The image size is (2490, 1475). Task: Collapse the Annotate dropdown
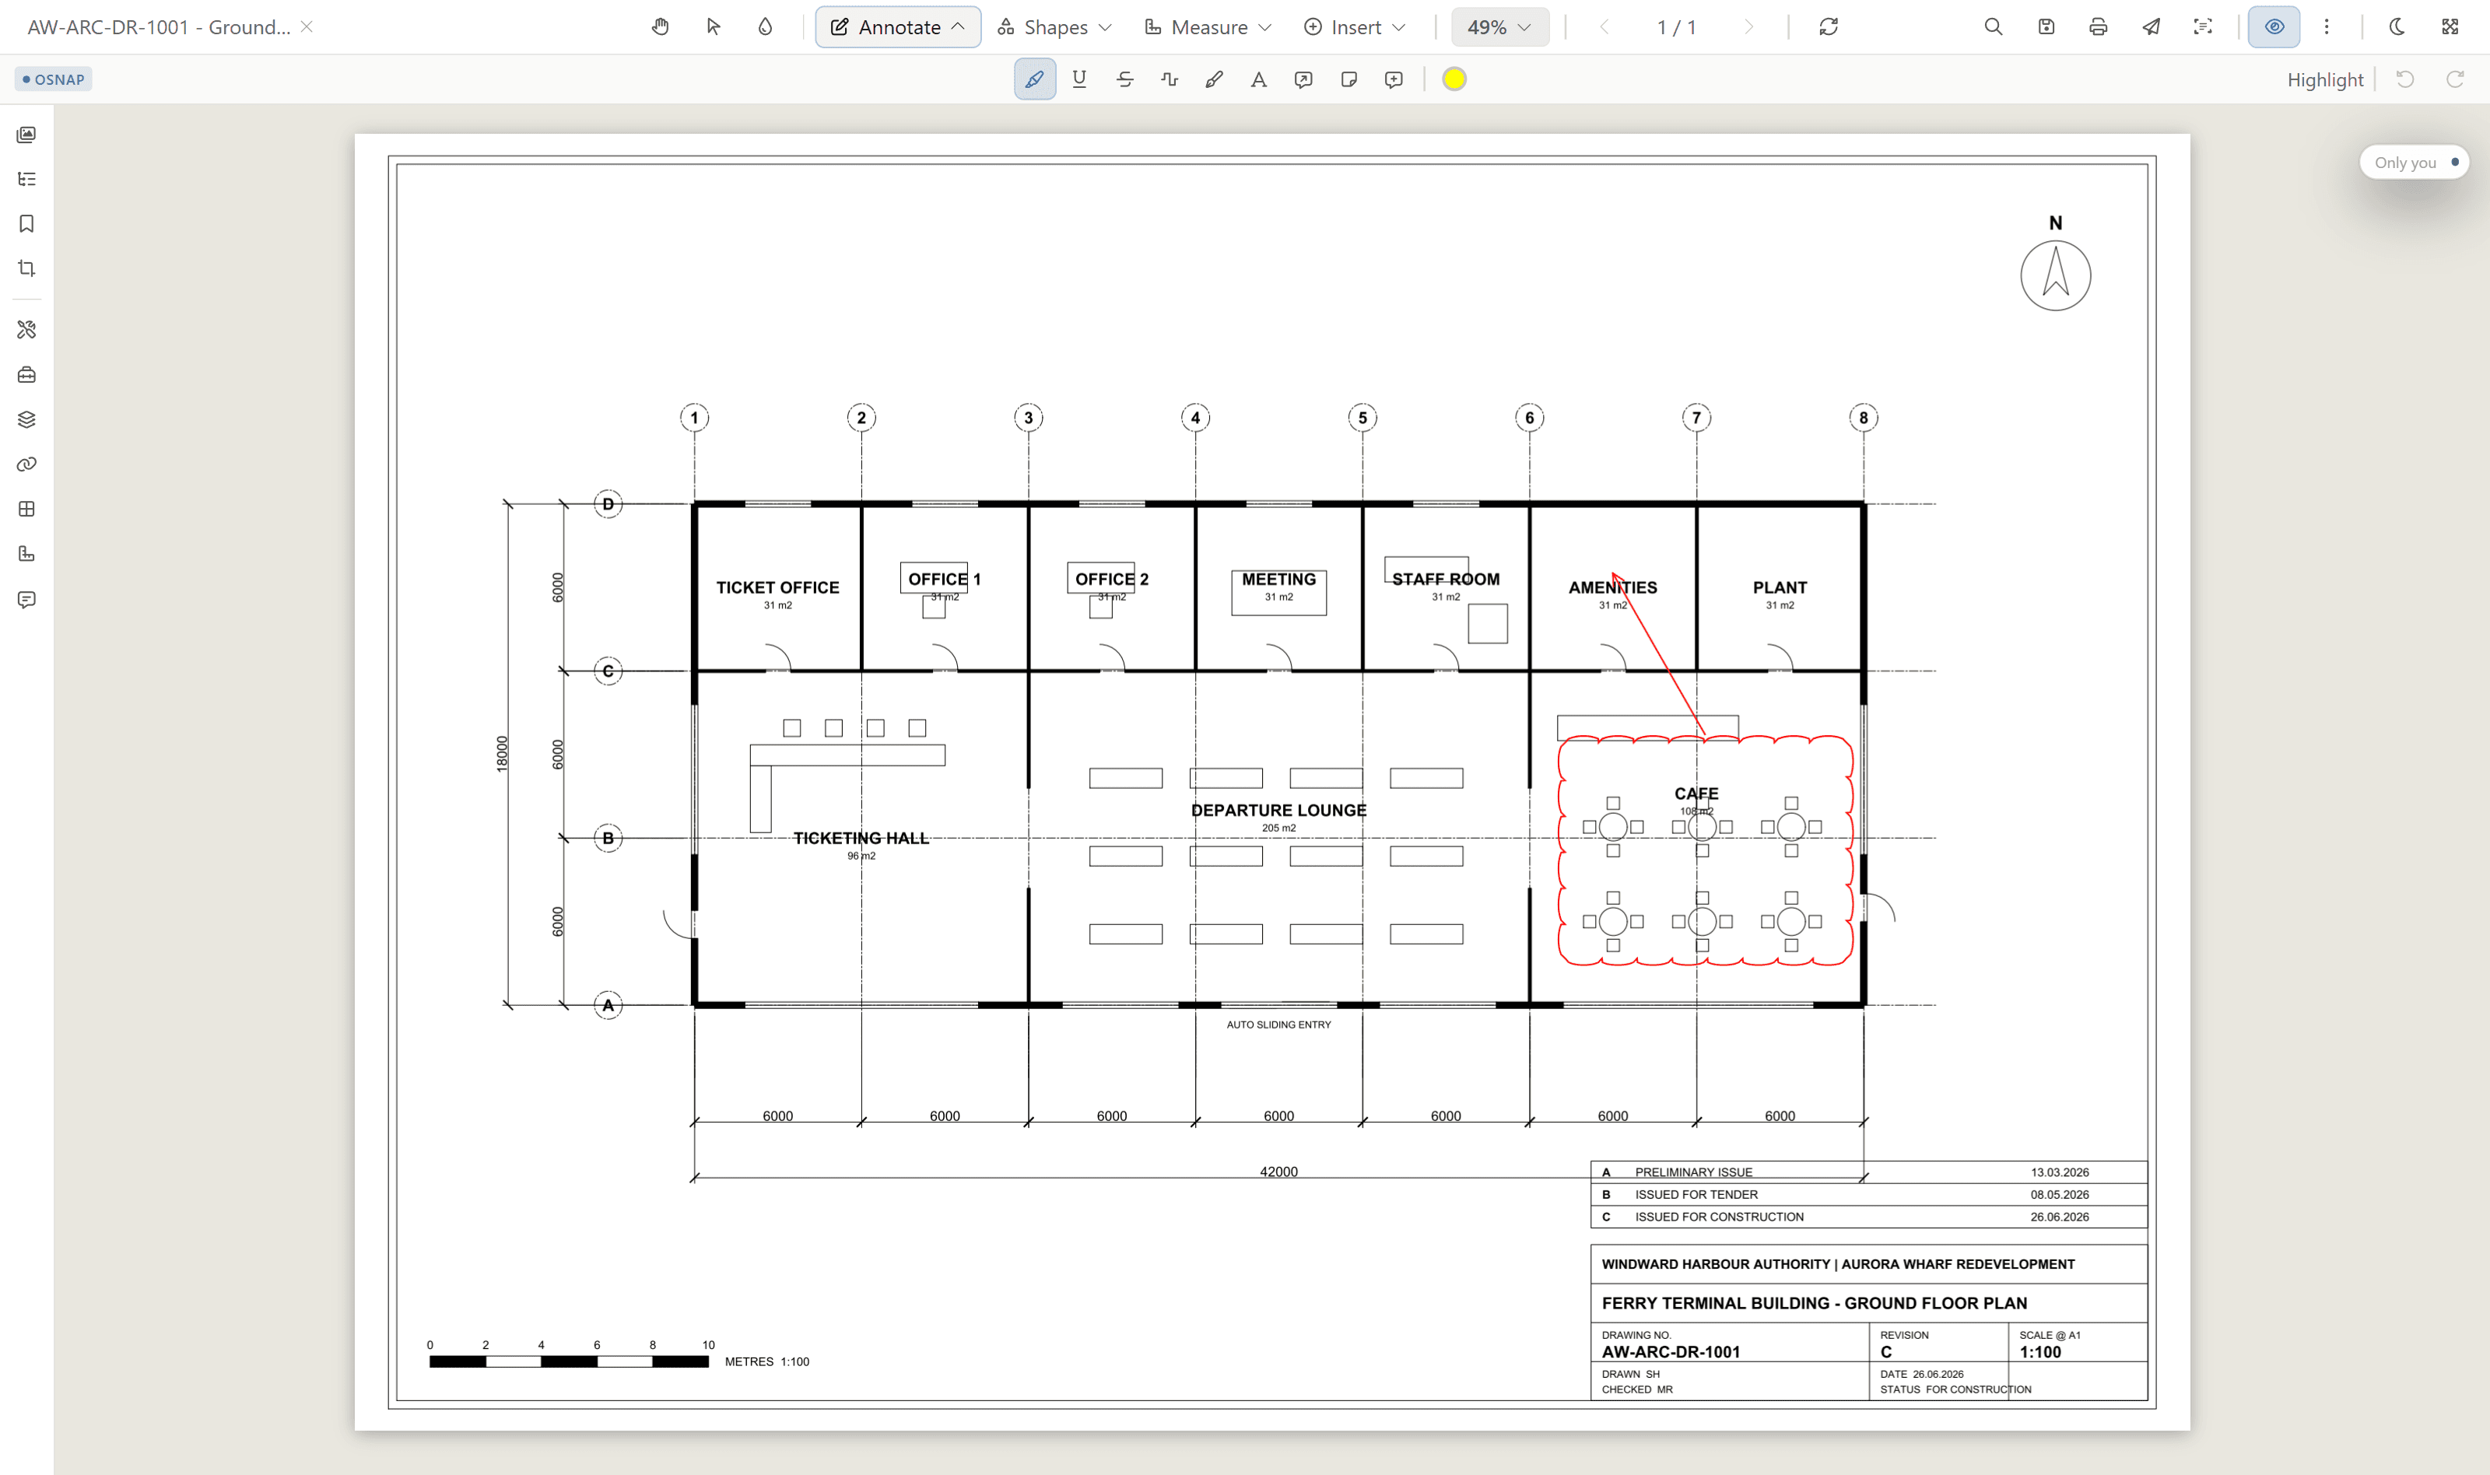coord(898,26)
